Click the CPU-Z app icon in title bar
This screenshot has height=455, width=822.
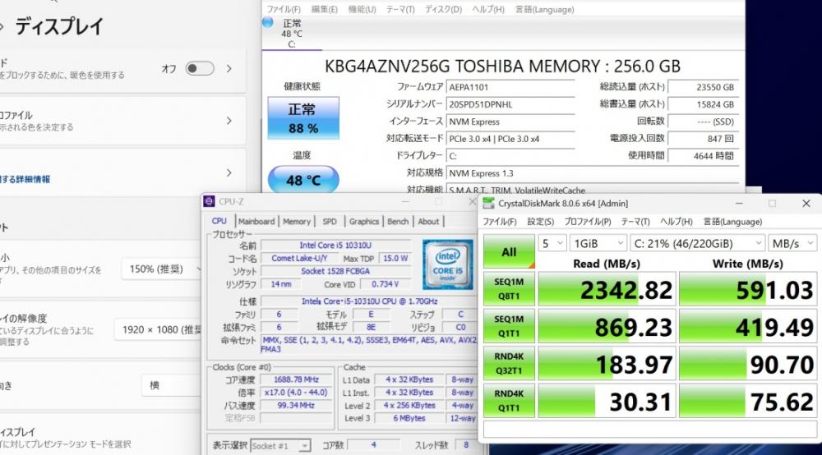click(209, 201)
